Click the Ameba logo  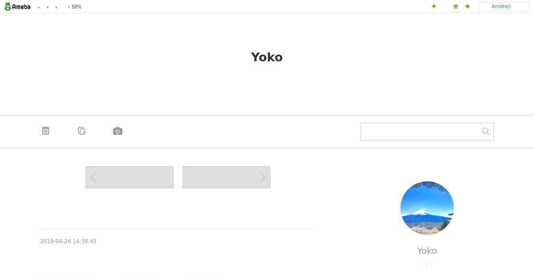pyautogui.click(x=17, y=7)
